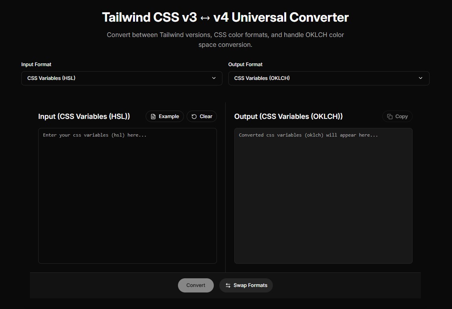The height and width of the screenshot is (309, 452).
Task: Click the document icon on the Example button
Action: tap(154, 117)
